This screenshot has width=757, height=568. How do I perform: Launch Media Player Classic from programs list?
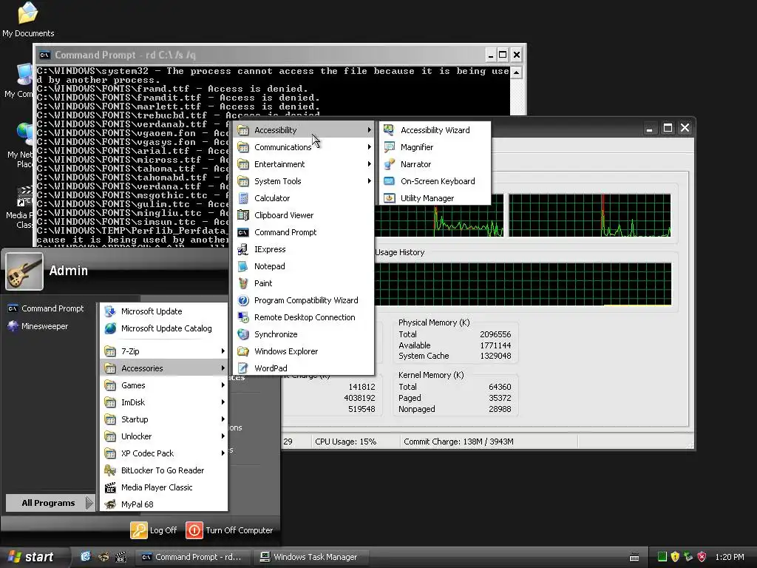pos(163,487)
